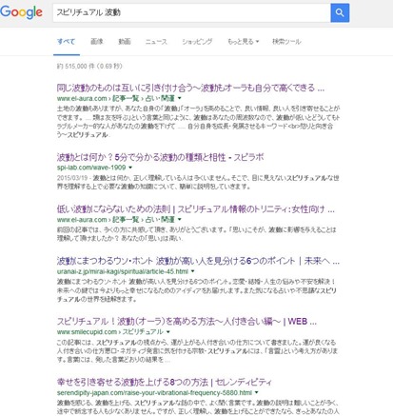Expand arrow next to spi-lab.com/wave-1909
Image resolution: width=393 pixels, height=416 pixels.
point(130,168)
